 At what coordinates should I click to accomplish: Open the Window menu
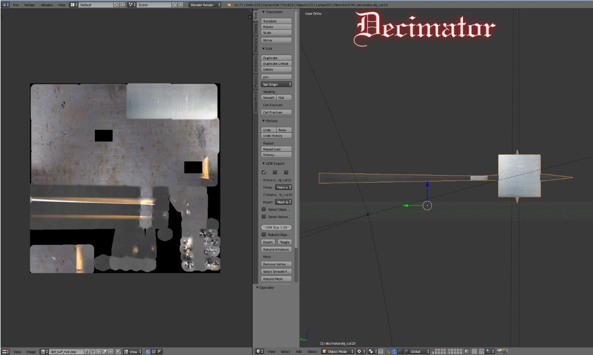(x=47, y=5)
